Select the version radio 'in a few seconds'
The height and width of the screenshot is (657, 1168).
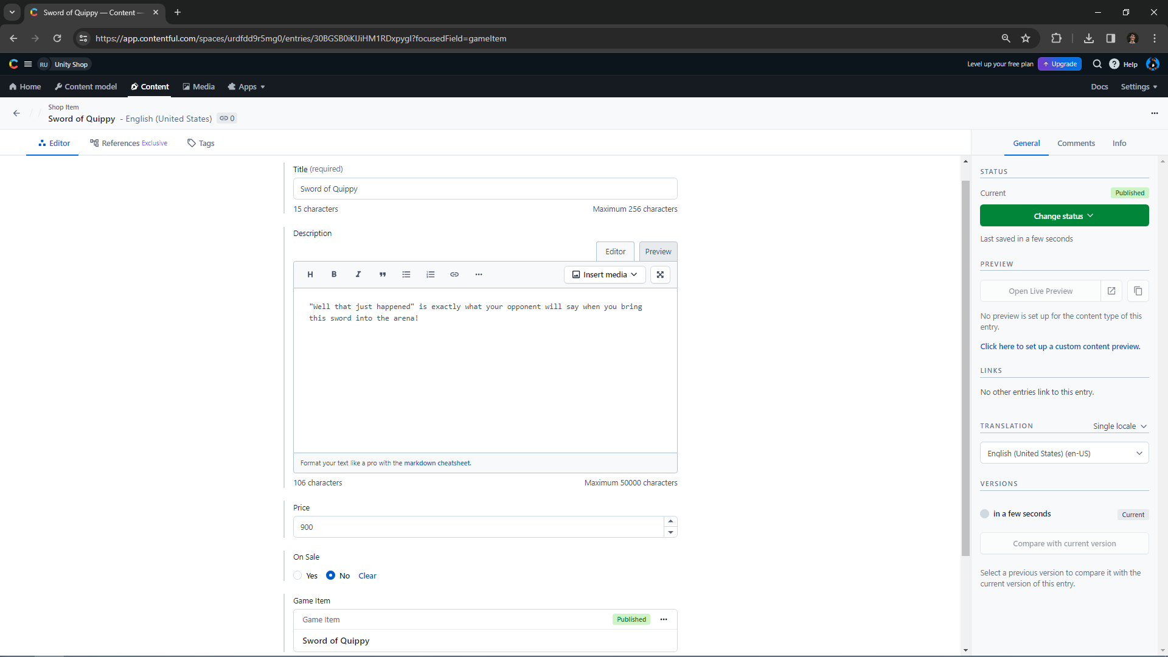(985, 514)
